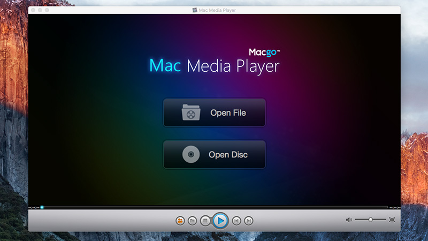The width and height of the screenshot is (428, 241).
Task: Click the disc icon on Open Disc
Action: pyautogui.click(x=191, y=155)
